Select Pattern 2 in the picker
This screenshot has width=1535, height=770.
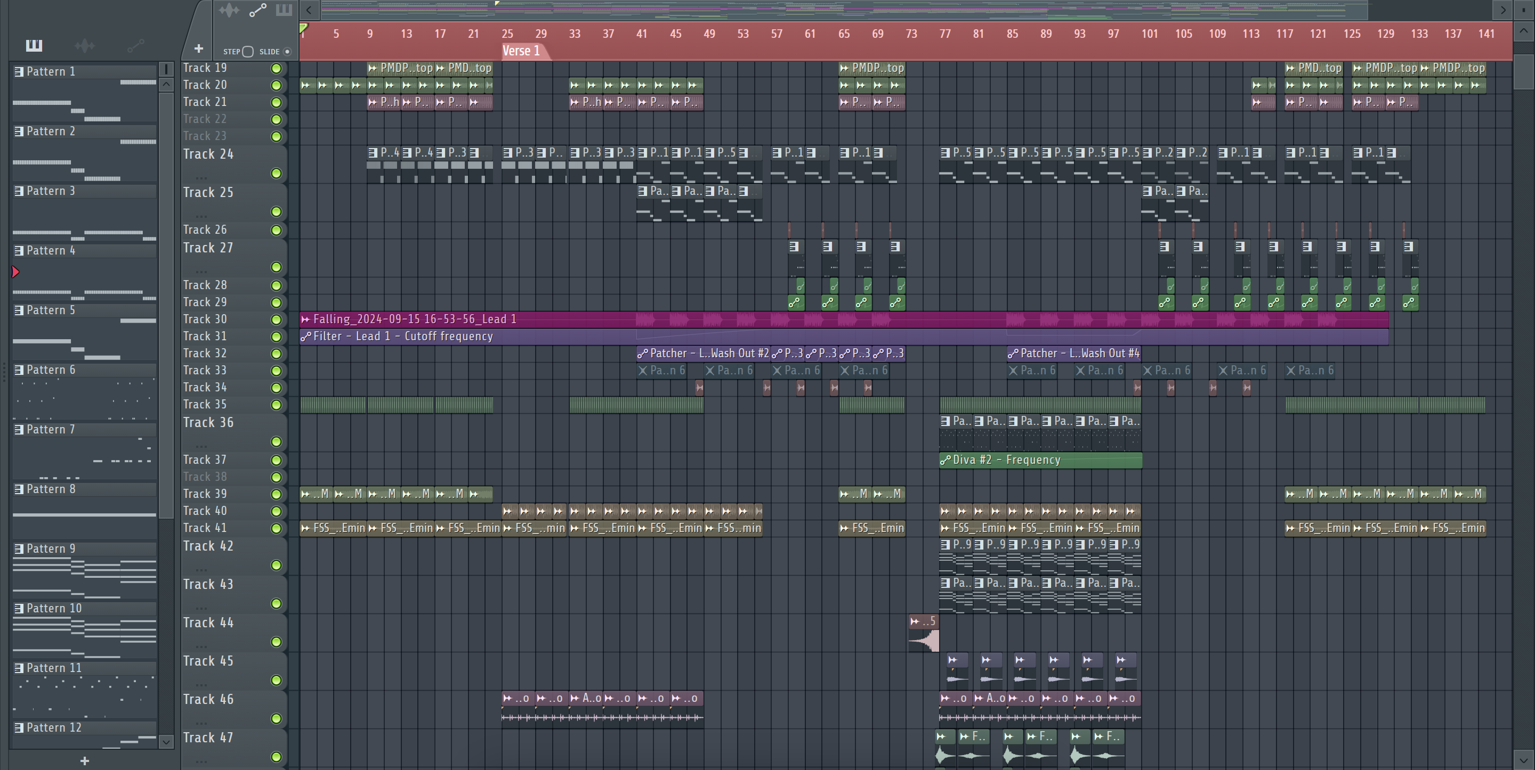coord(85,132)
